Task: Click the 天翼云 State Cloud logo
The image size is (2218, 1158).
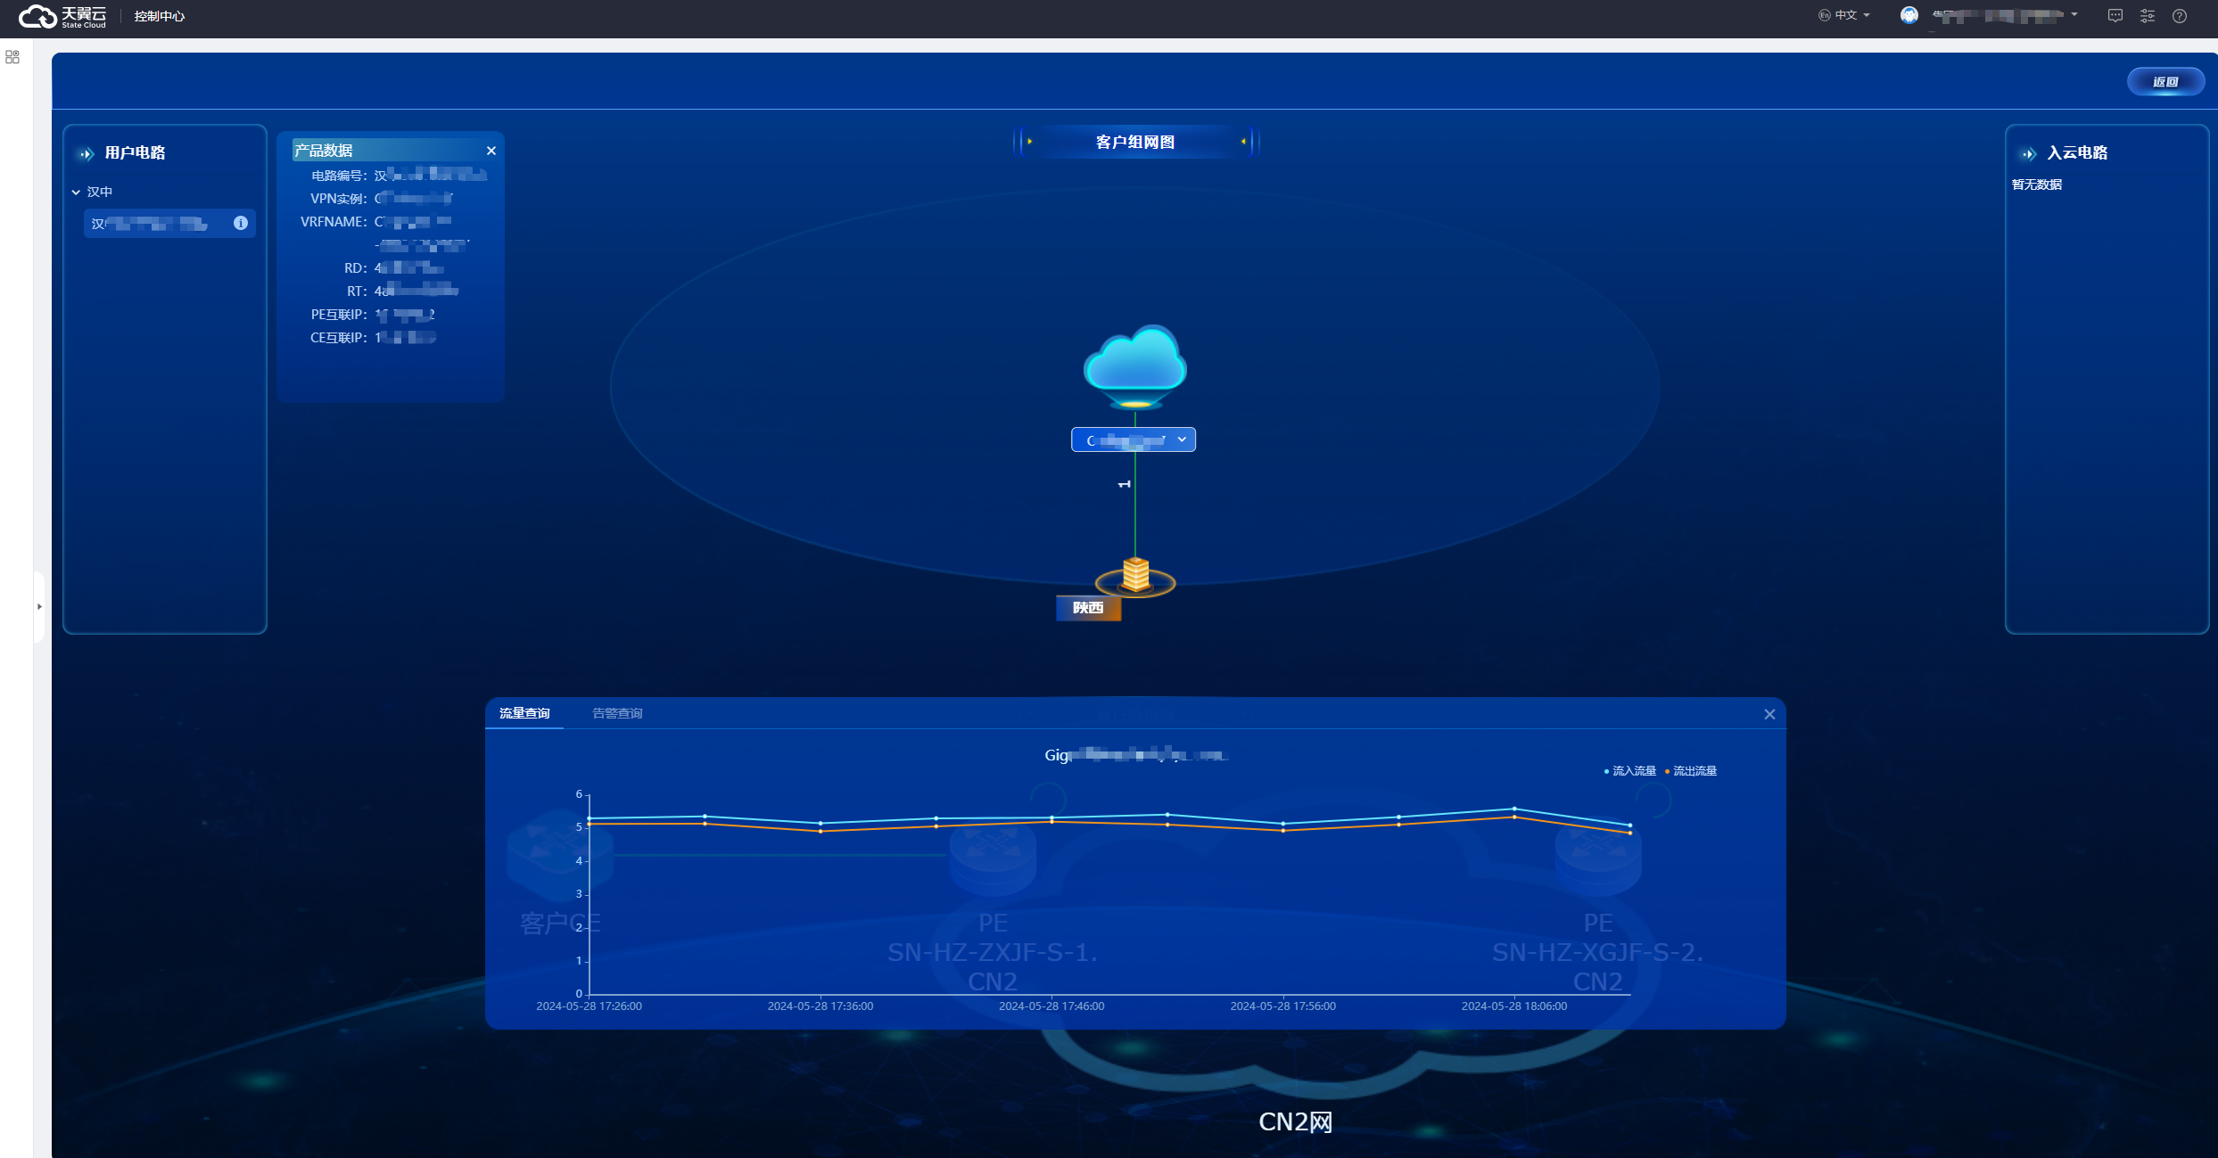Action: (x=62, y=16)
